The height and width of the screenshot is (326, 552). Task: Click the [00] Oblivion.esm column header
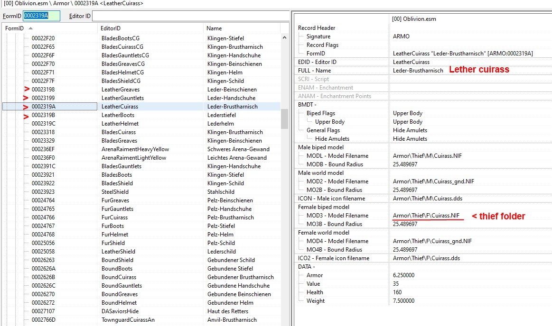click(470, 19)
